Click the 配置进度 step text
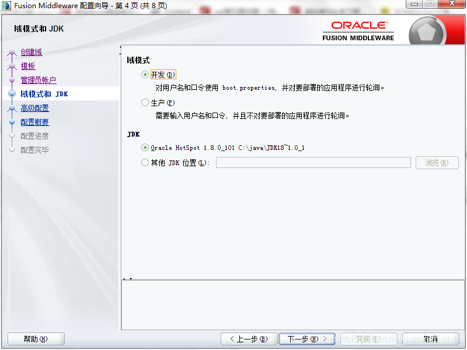 click(34, 136)
